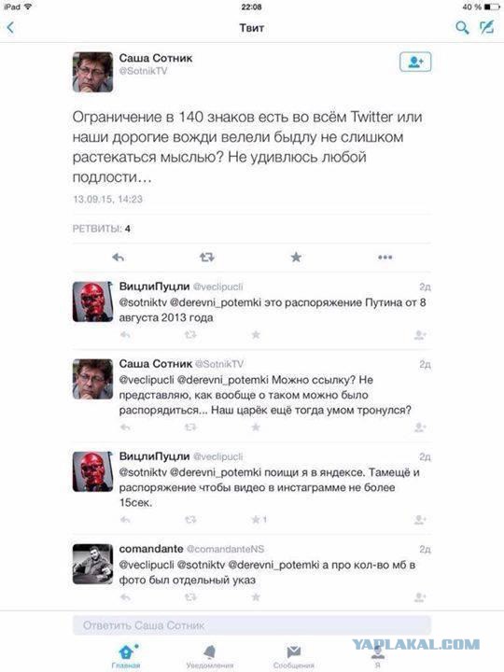
Task: Tap the back arrow in header
Action: pyautogui.click(x=10, y=28)
